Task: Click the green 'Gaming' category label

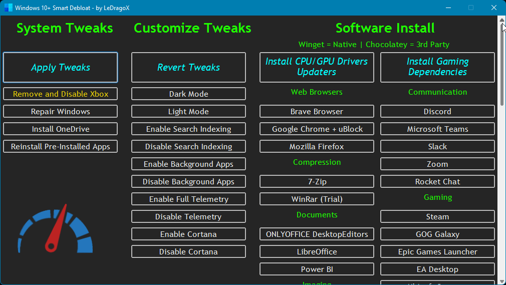Action: click(438, 197)
